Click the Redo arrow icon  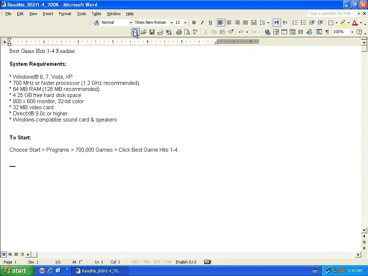click(x=253, y=32)
